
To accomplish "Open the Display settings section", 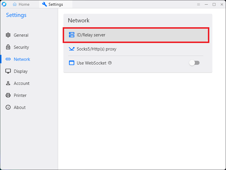I will pos(21,71).
